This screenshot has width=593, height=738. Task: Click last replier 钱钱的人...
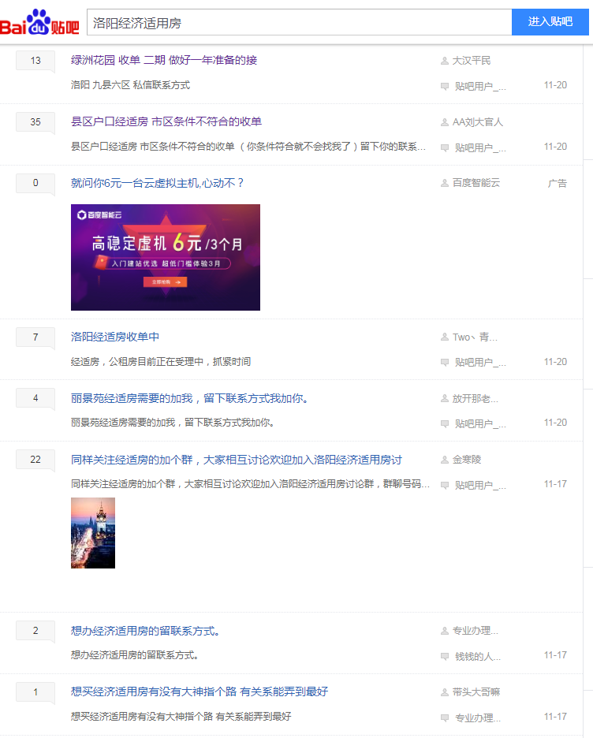tap(478, 656)
